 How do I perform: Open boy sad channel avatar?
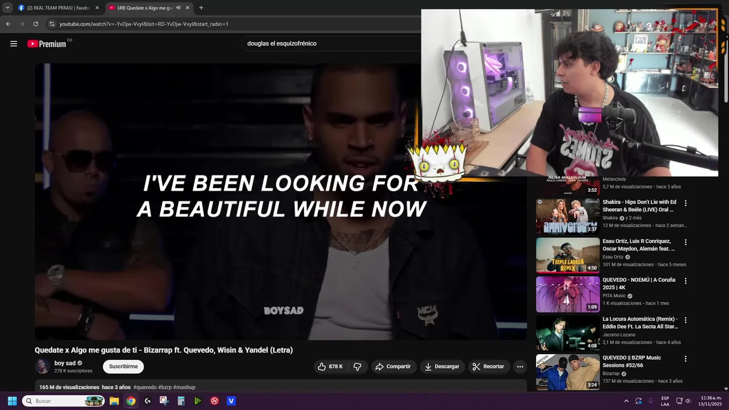(42, 367)
